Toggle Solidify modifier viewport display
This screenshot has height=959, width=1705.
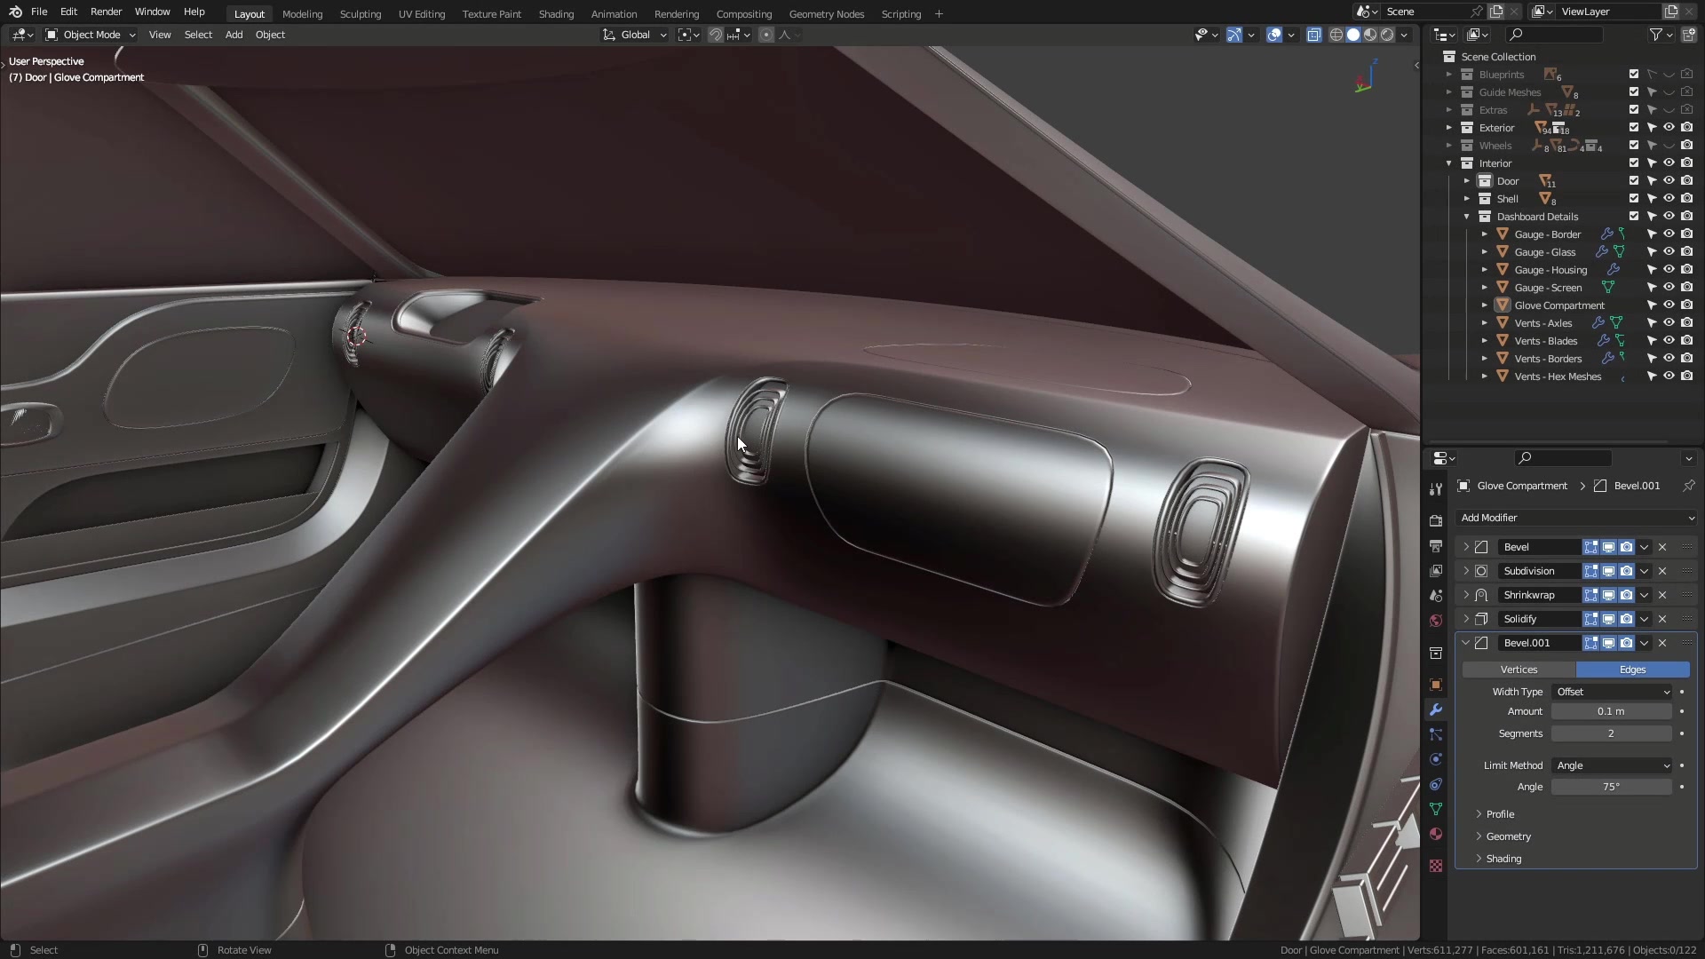coord(1608,619)
